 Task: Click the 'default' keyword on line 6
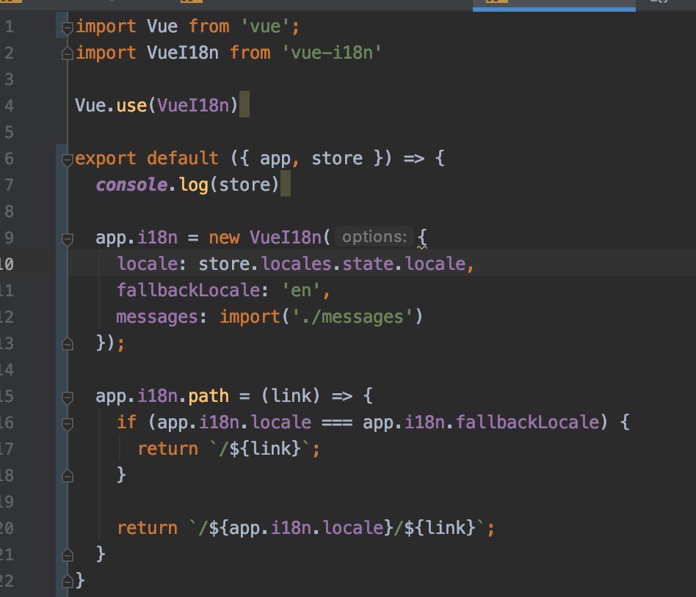[x=182, y=158]
